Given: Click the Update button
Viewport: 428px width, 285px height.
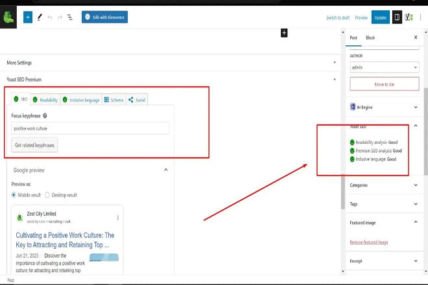Looking at the screenshot, I should pos(381,17).
